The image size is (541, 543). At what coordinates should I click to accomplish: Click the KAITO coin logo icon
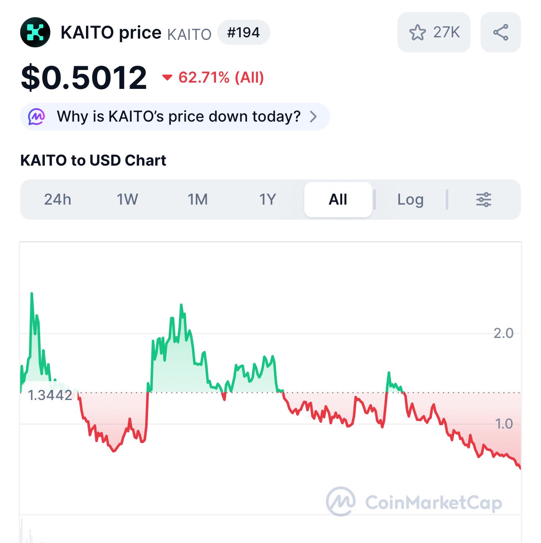click(x=35, y=32)
